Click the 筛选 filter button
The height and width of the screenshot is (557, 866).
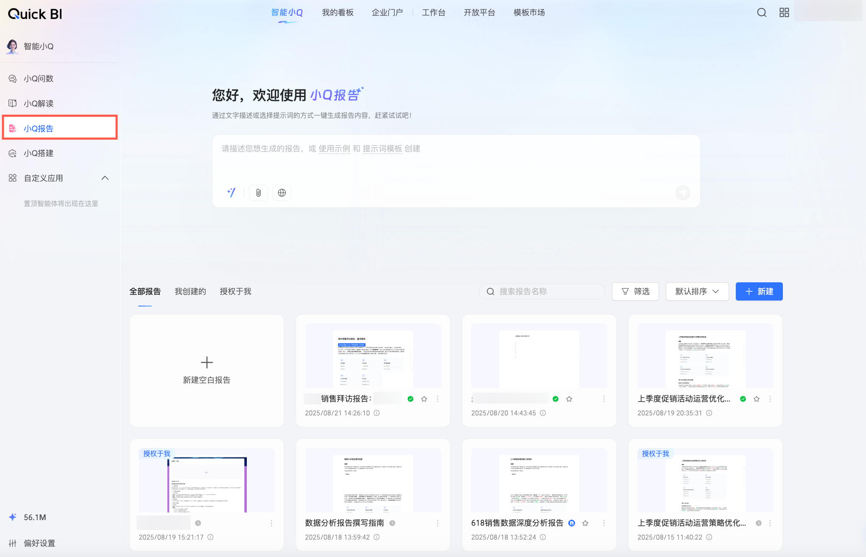pyautogui.click(x=635, y=292)
